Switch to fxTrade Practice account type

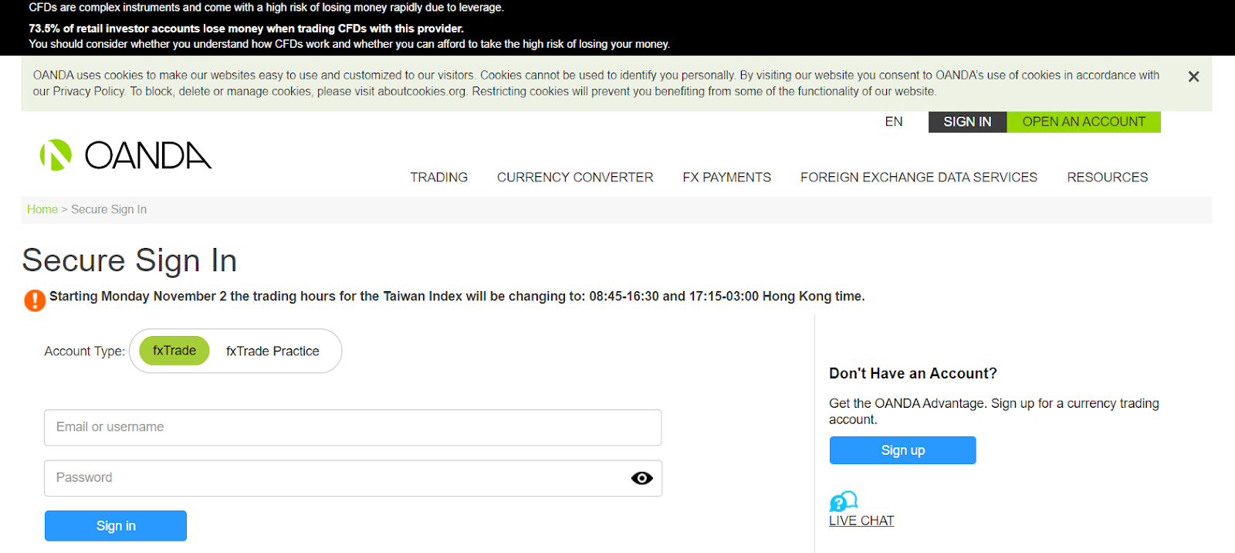click(x=272, y=351)
